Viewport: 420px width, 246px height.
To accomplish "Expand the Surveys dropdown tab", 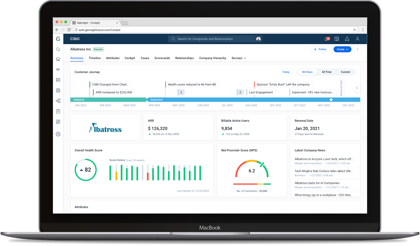I will 239,58.
